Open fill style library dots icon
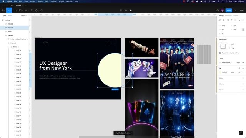246x138 pixels. click(x=239, y=68)
